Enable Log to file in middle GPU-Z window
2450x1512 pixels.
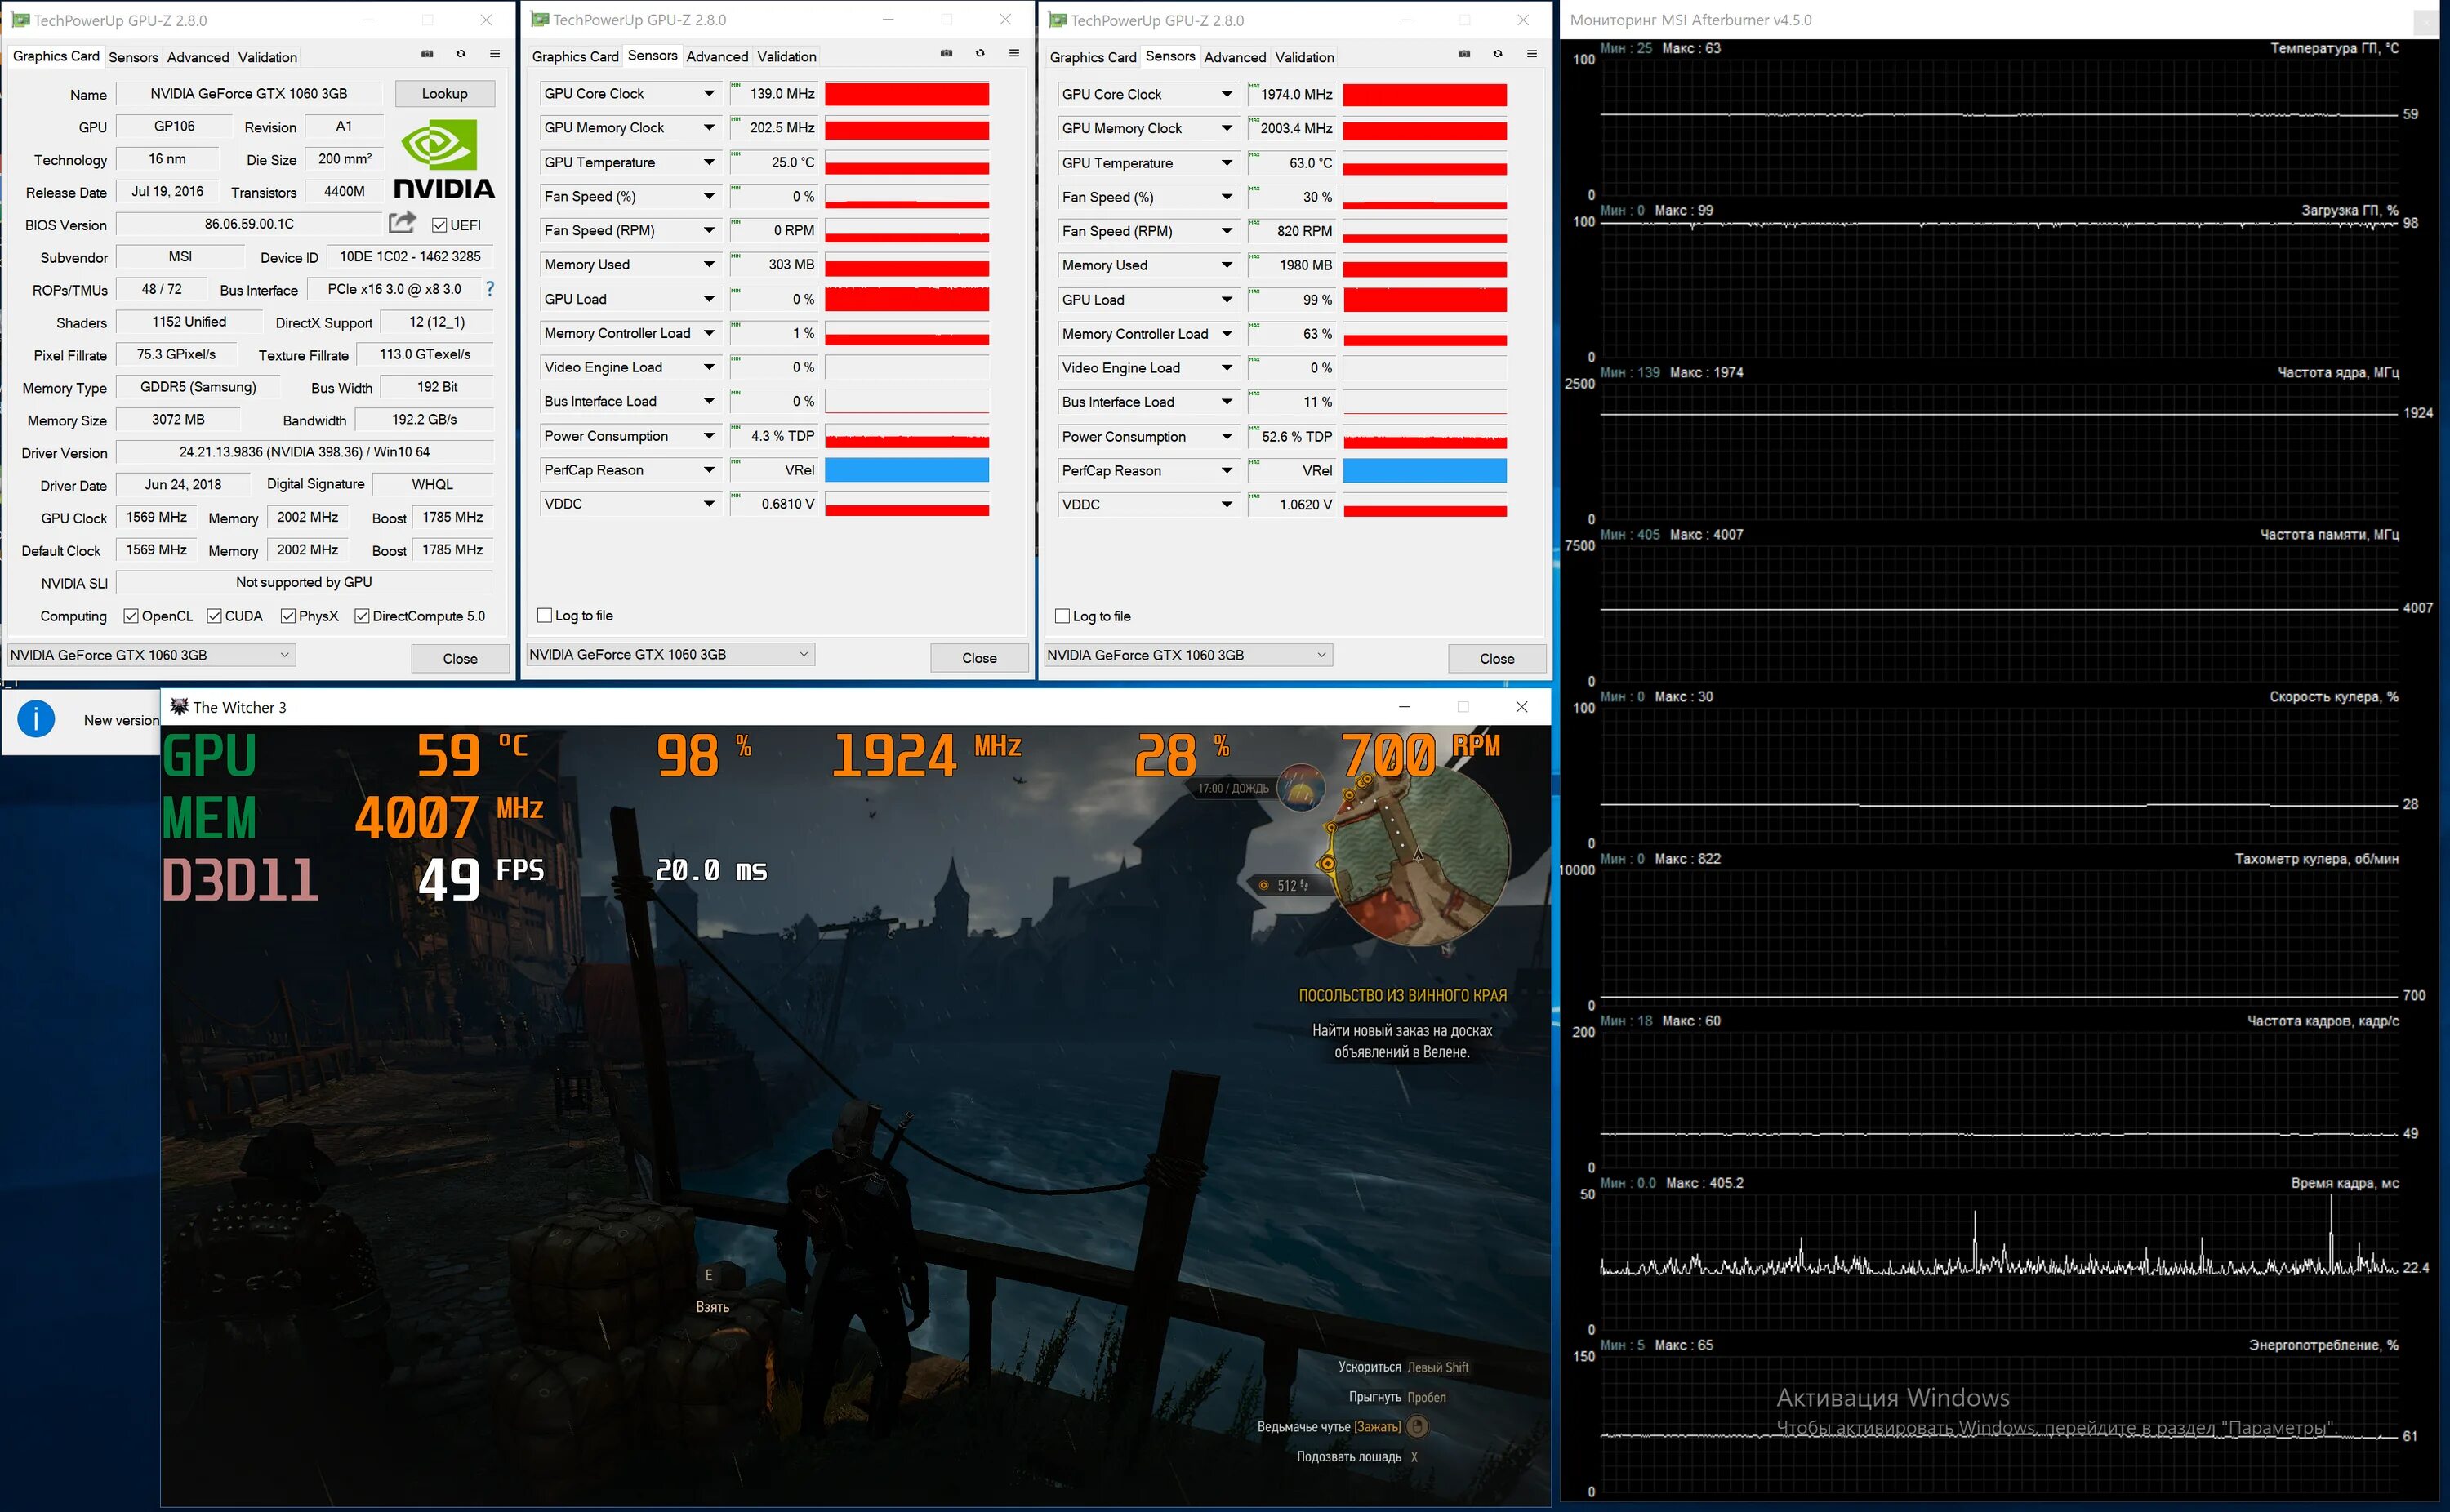[545, 615]
